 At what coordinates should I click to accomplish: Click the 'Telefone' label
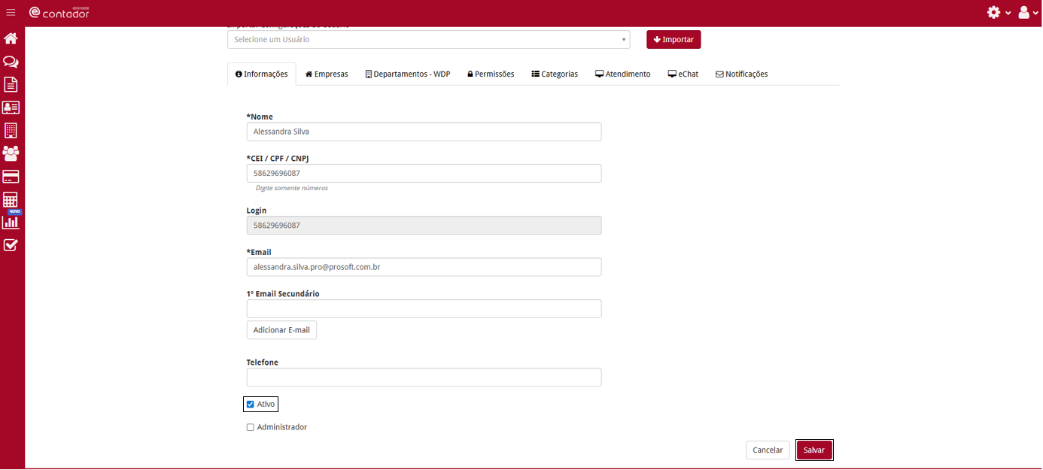tap(263, 362)
